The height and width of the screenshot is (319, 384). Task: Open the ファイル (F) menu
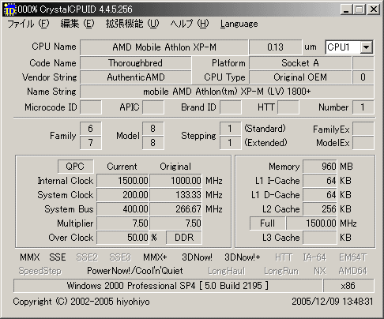[x=28, y=24]
